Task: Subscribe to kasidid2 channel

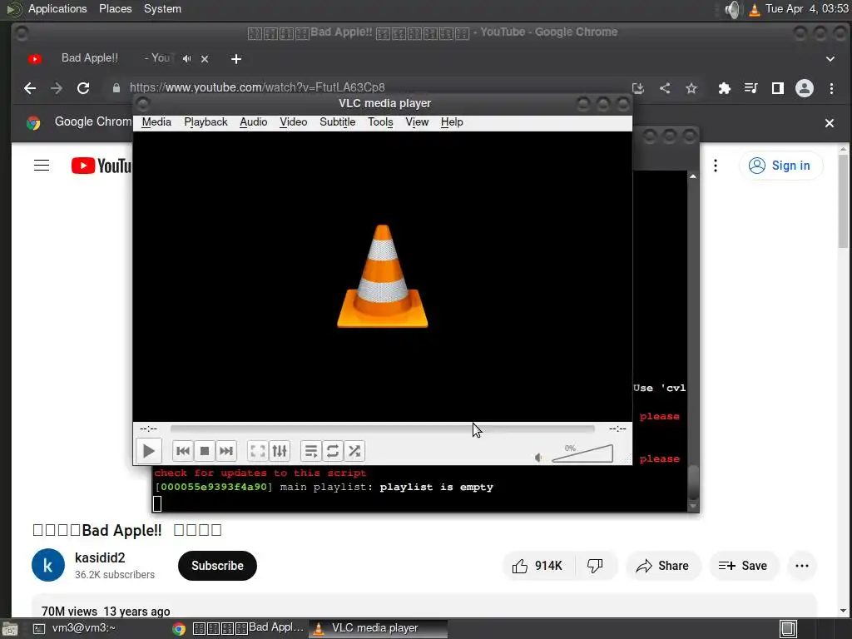Action: (217, 566)
